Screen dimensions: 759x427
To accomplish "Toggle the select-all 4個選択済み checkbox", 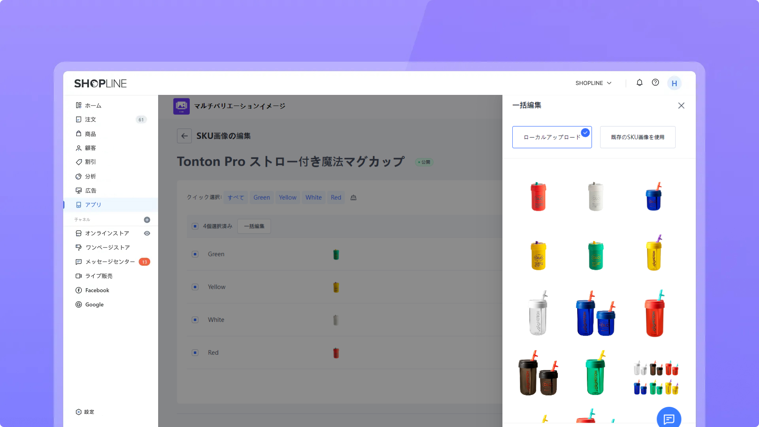I will click(x=195, y=226).
